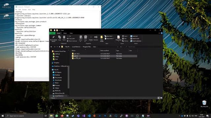Open WhatsApp from the taskbar
This screenshot has height=118, width=211.
click(57, 116)
